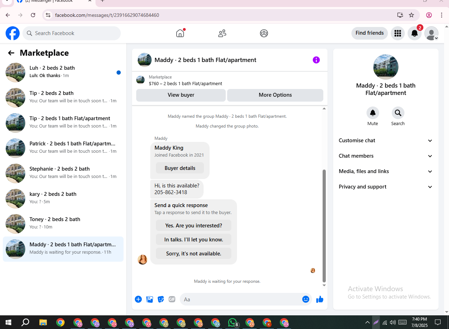449x329 pixels.
Task: Expand Media, files and links section
Action: (x=385, y=171)
